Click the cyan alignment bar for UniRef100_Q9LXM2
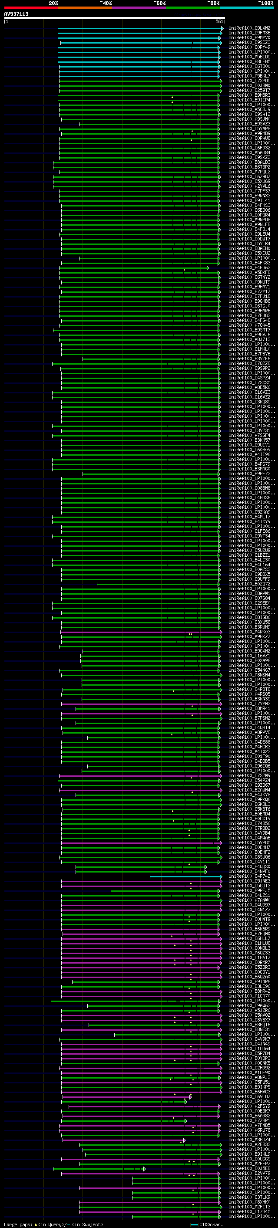278x1228 pixels. [x=140, y=28]
